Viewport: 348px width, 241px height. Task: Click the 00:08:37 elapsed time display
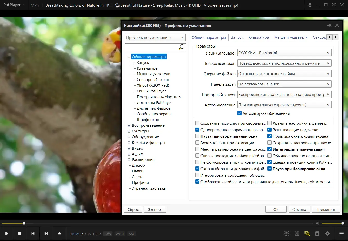point(76,234)
